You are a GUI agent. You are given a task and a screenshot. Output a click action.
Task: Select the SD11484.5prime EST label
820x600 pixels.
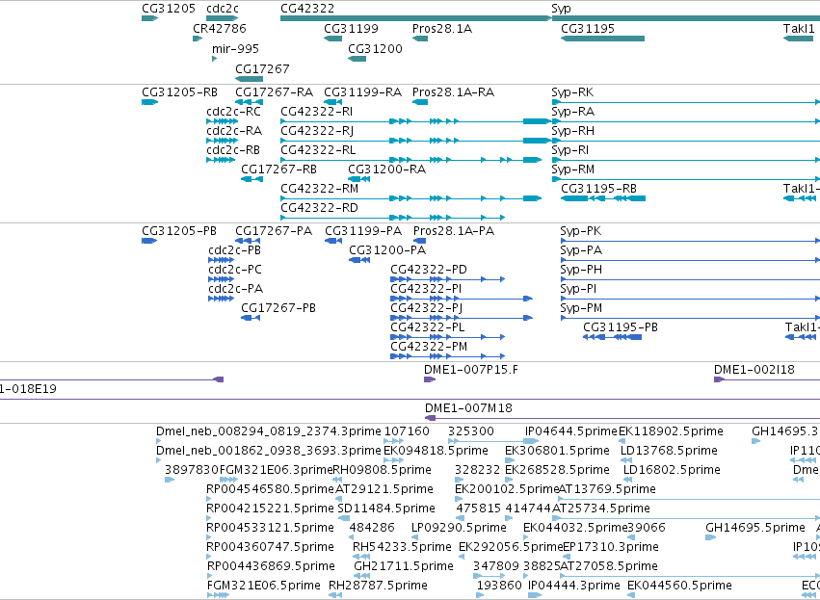click(x=386, y=509)
